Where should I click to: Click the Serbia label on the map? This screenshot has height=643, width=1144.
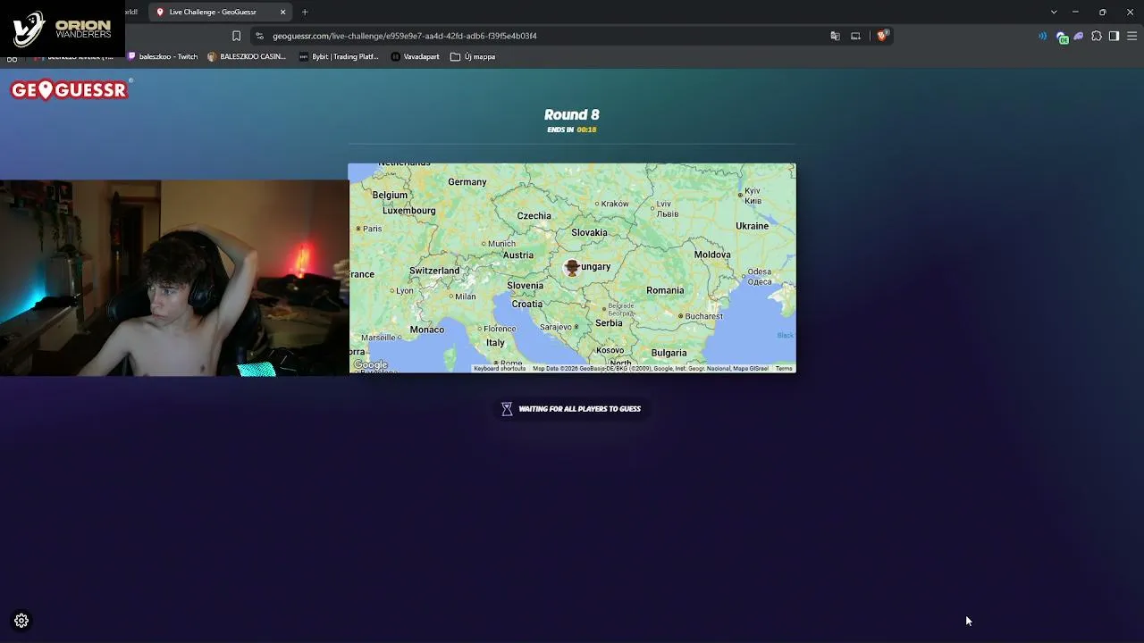pos(609,322)
